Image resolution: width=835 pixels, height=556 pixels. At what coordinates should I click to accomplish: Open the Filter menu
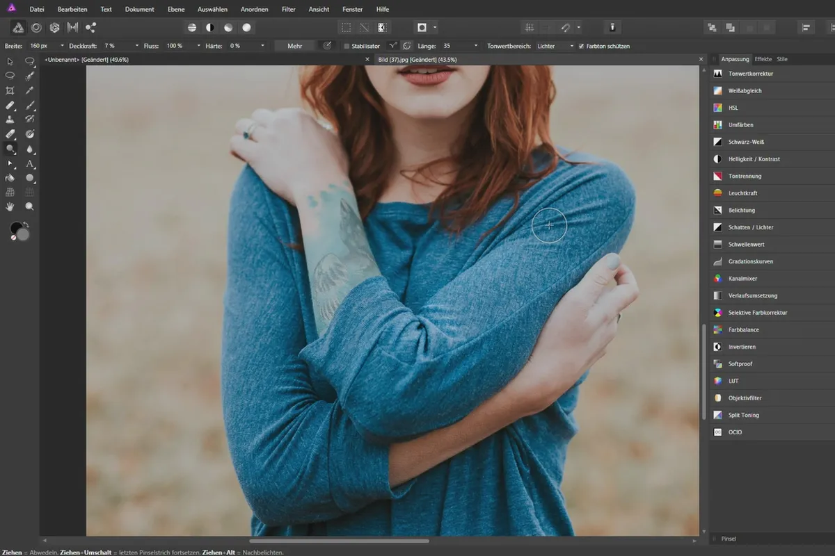[289, 9]
